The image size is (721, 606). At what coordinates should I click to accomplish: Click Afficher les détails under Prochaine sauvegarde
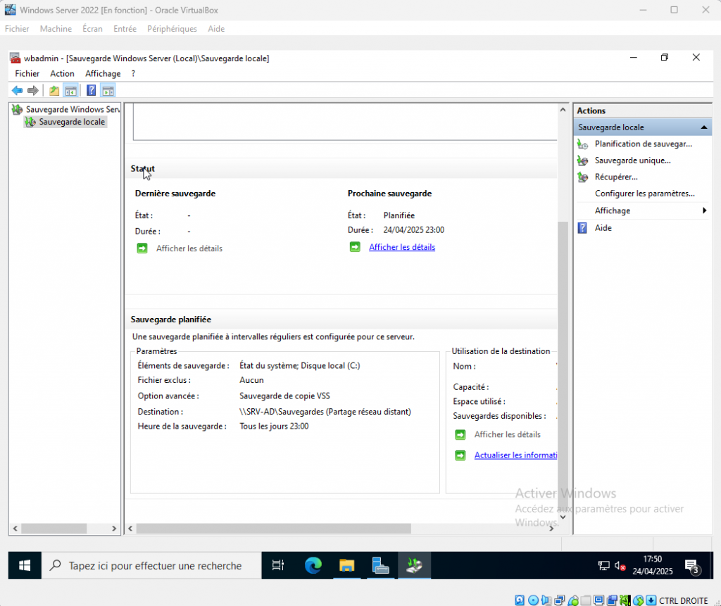tap(402, 247)
